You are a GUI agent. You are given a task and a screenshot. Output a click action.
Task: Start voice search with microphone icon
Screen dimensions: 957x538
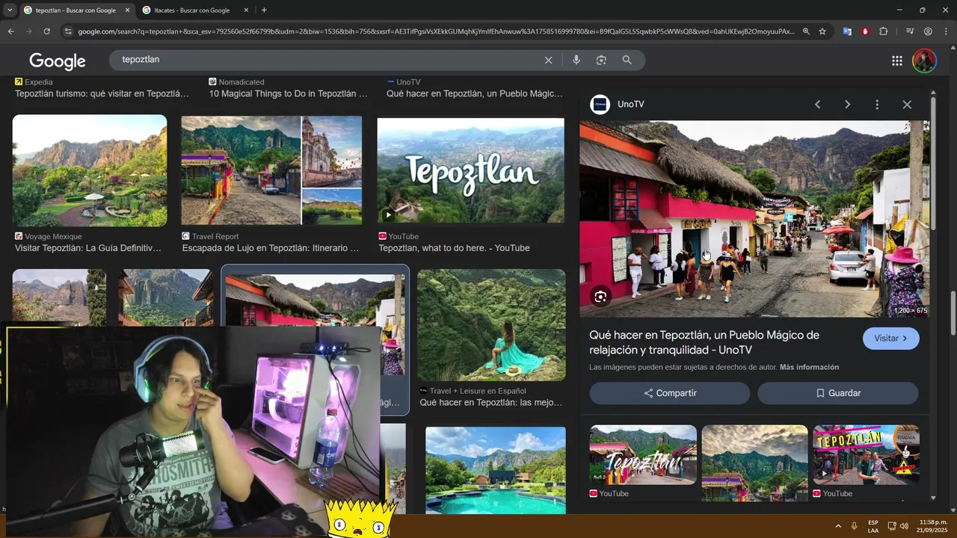[x=576, y=60]
